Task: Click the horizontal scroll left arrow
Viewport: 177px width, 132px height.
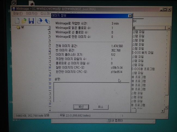Action: coord(50,110)
